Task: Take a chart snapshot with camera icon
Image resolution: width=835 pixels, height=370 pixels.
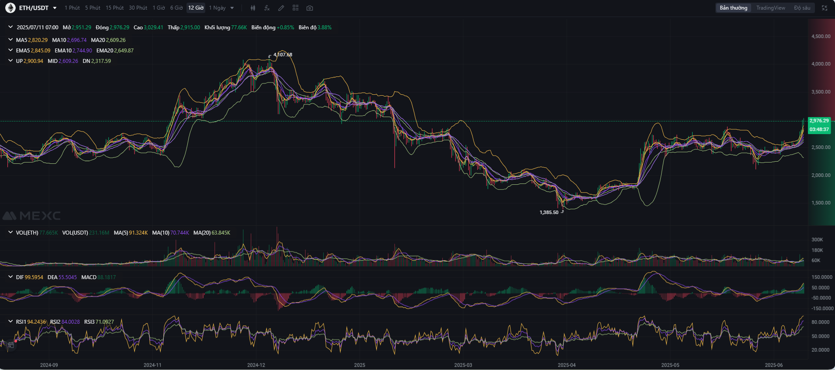Action: pyautogui.click(x=310, y=8)
